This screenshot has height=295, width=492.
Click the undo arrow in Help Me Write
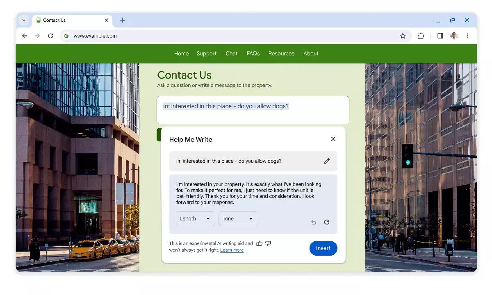tap(314, 222)
